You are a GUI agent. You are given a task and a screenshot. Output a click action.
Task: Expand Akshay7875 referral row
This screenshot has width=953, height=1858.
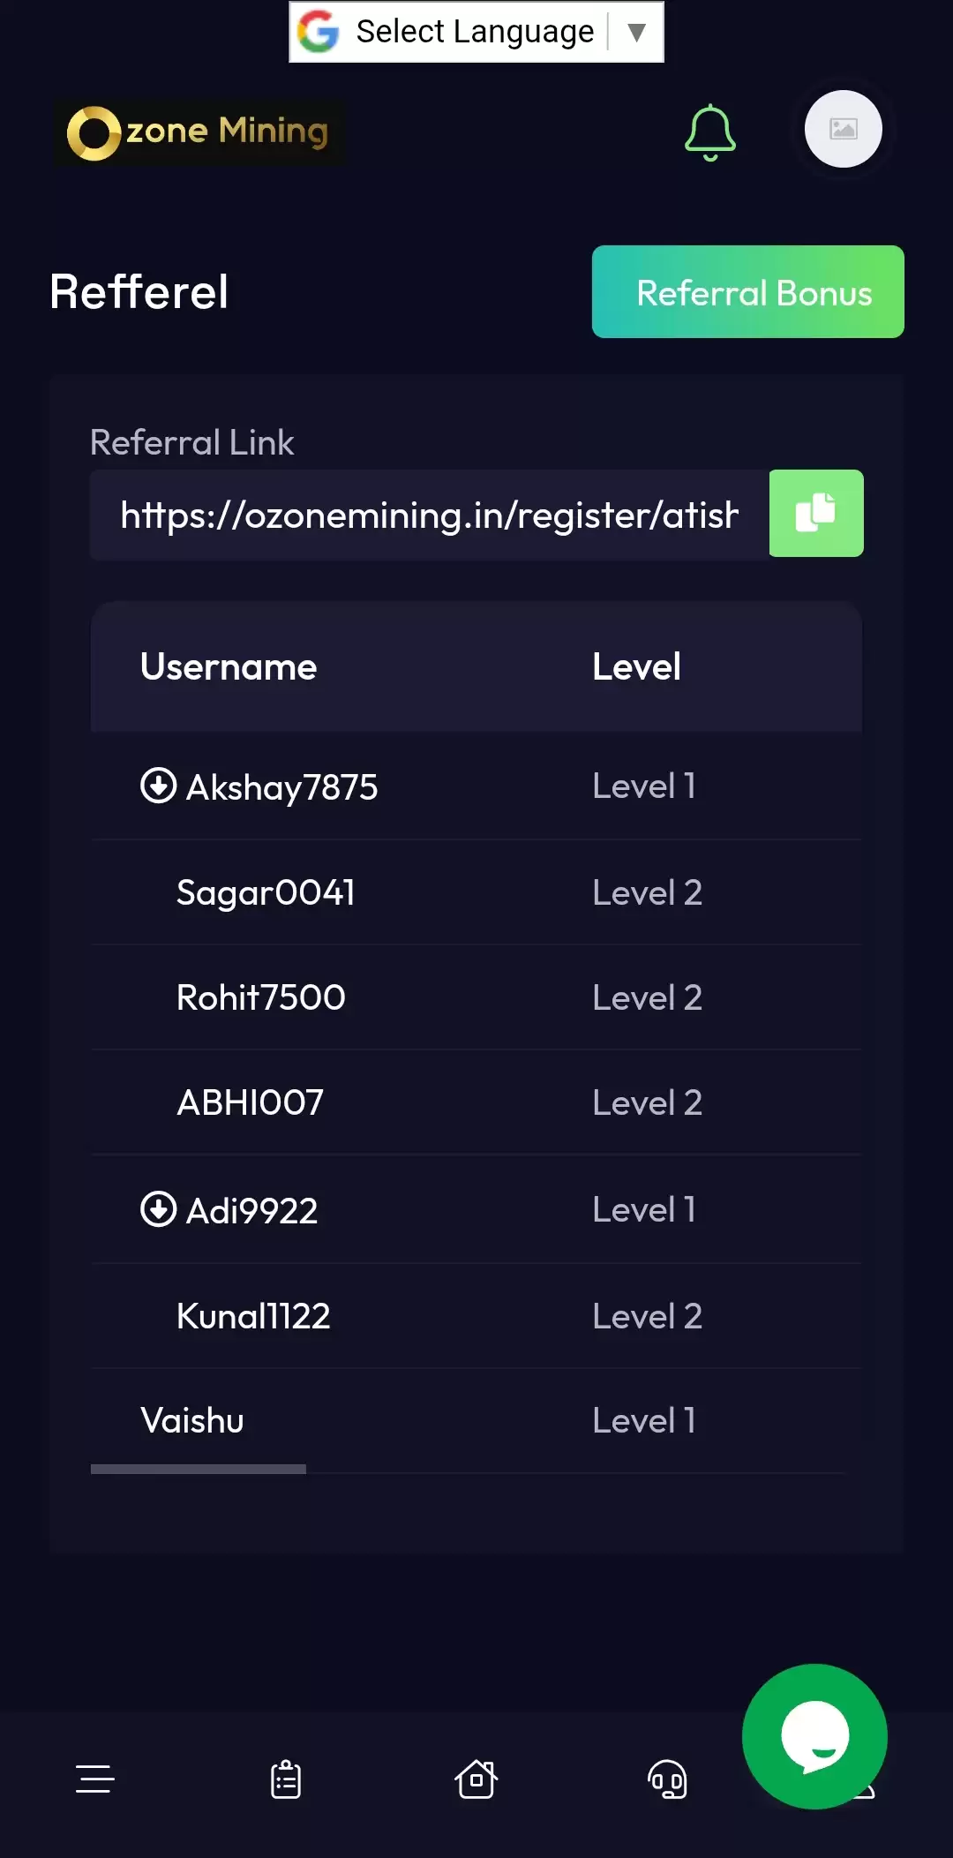(x=158, y=786)
